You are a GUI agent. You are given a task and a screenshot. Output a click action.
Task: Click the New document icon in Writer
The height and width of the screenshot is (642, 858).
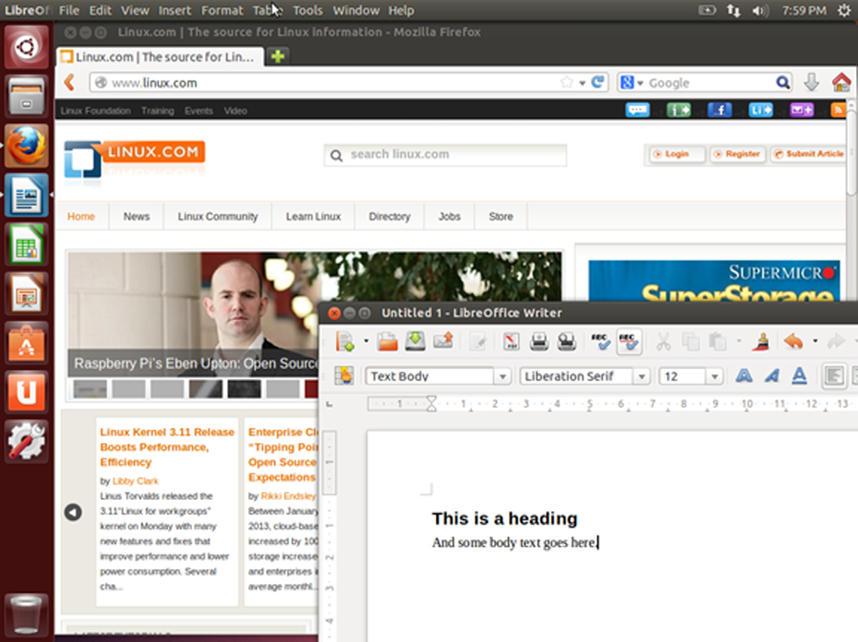coord(345,342)
